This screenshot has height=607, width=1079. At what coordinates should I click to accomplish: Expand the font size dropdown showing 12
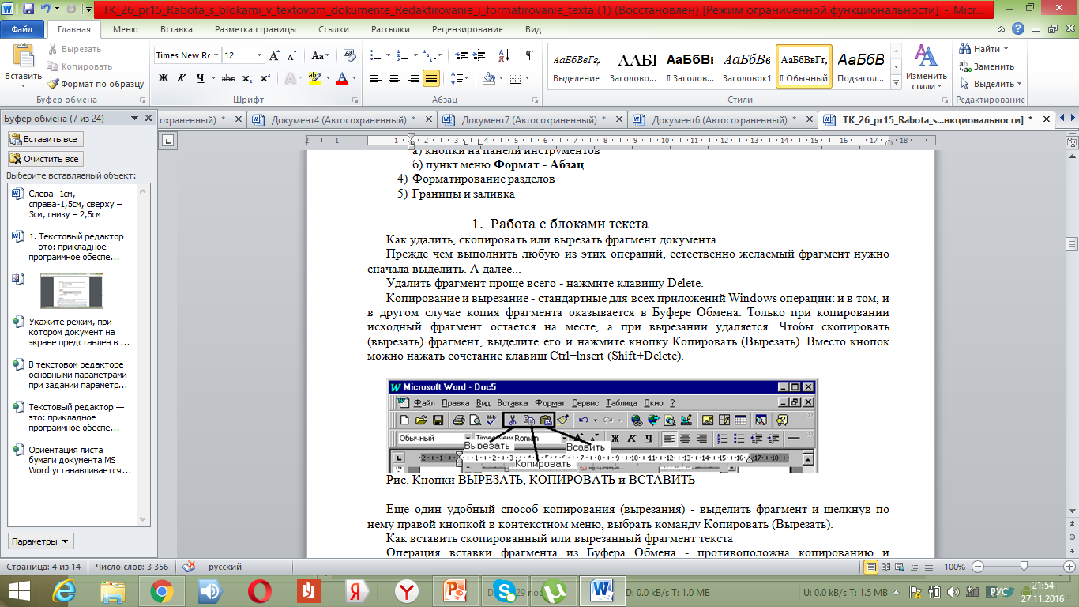point(259,55)
